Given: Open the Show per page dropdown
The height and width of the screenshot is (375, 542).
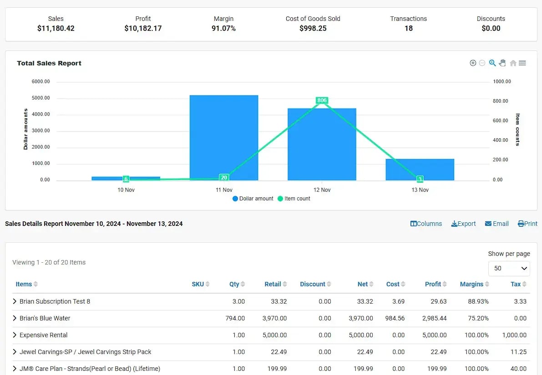Looking at the screenshot, I should tap(509, 268).
